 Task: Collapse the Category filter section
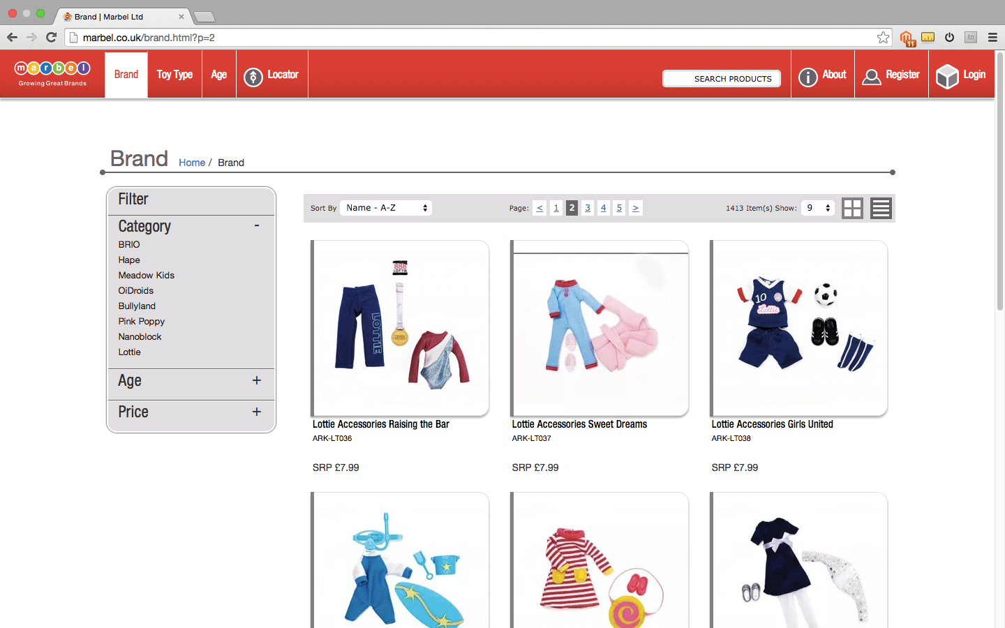[x=257, y=225]
